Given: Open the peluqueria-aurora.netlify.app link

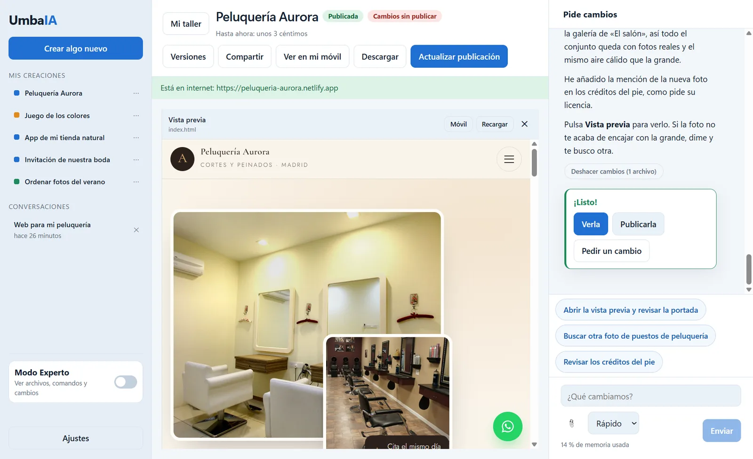Looking at the screenshot, I should point(277,88).
